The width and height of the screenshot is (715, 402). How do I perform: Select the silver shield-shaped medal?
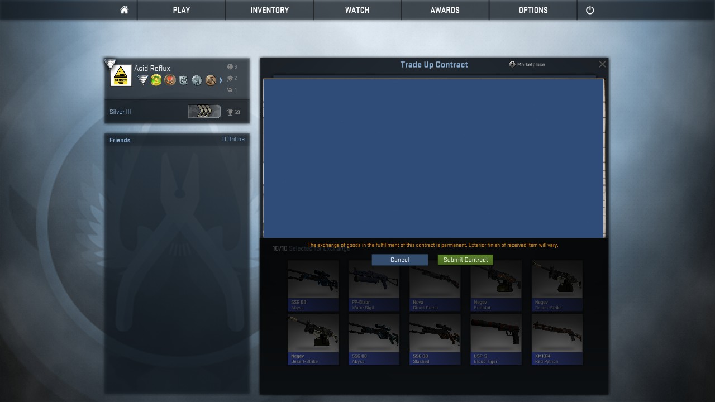coord(183,80)
